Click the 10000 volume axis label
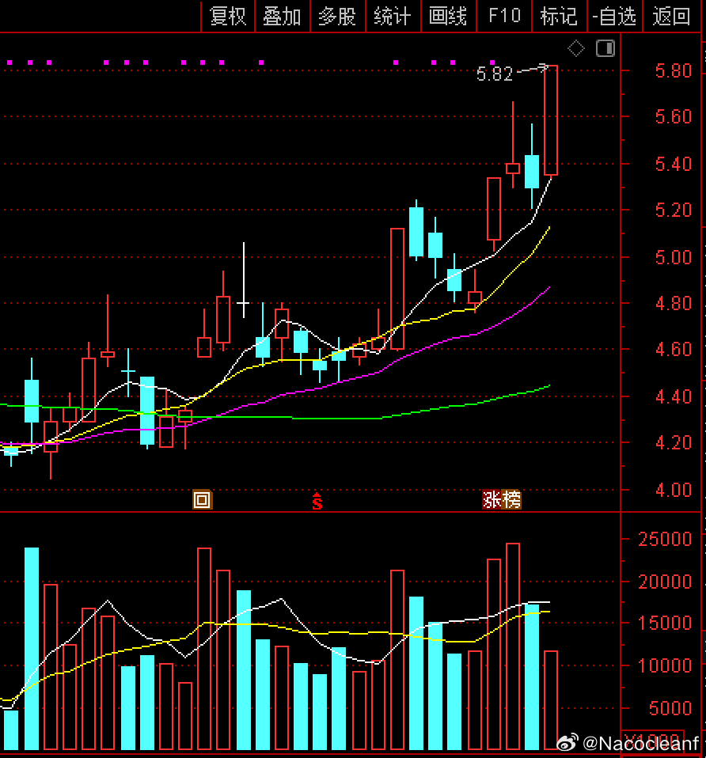This screenshot has height=758, width=706. point(665,665)
